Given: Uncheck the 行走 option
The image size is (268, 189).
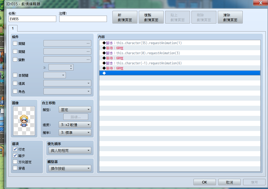Looking at the screenshot, I should (x=15, y=149).
